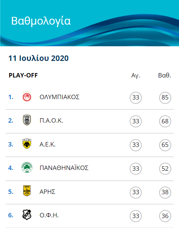
Task: Click the Βαθ. column header
Action: (x=165, y=75)
